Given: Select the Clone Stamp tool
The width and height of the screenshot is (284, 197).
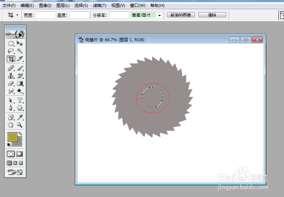Looking at the screenshot, I should tap(11, 76).
